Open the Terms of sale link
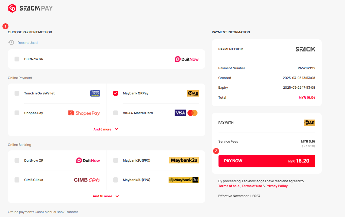The width and height of the screenshot is (345, 217). click(x=229, y=186)
